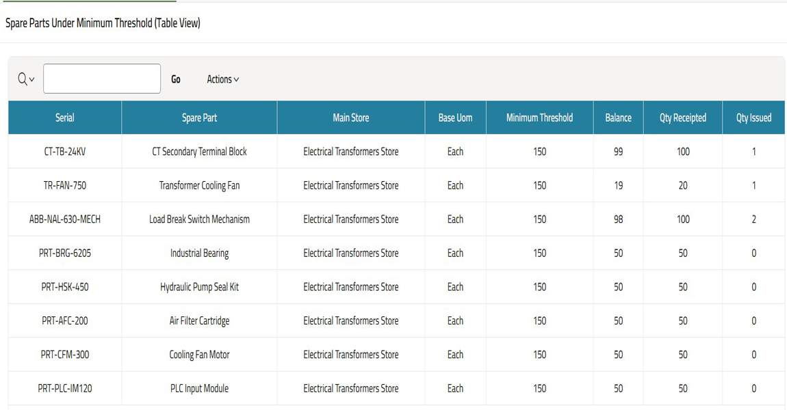The width and height of the screenshot is (787, 410).
Task: Click the Hydraulic Pump Seal Kit cell
Action: [199, 287]
